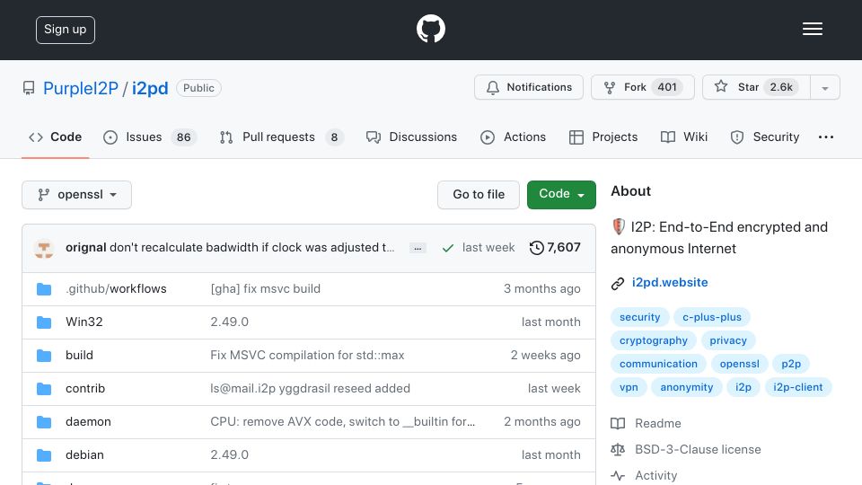
Task: Open the latest commit message by orignal
Action: coord(251,248)
